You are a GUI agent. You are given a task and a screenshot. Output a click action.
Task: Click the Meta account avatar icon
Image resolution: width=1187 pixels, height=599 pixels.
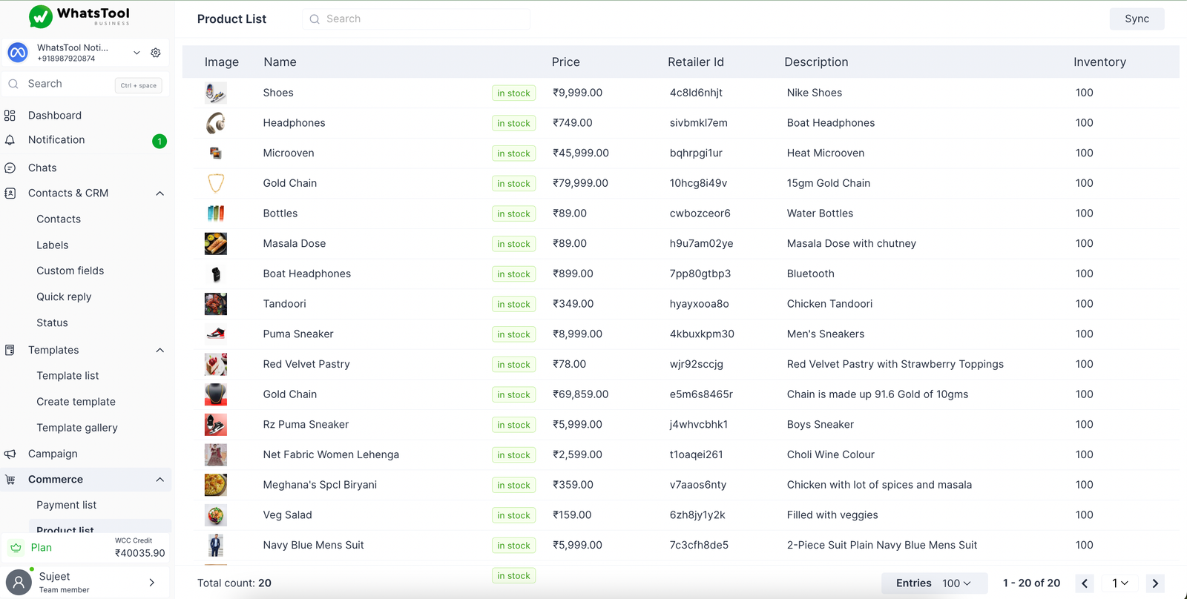pyautogui.click(x=18, y=53)
